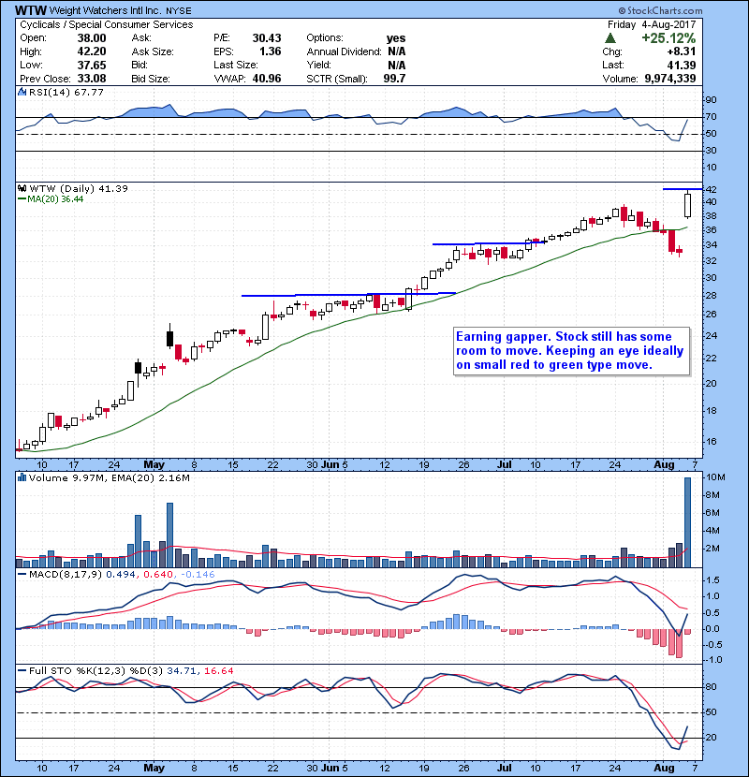The width and height of the screenshot is (749, 777).
Task: Click the date Friday 4-Aug-2017
Action: (x=652, y=24)
